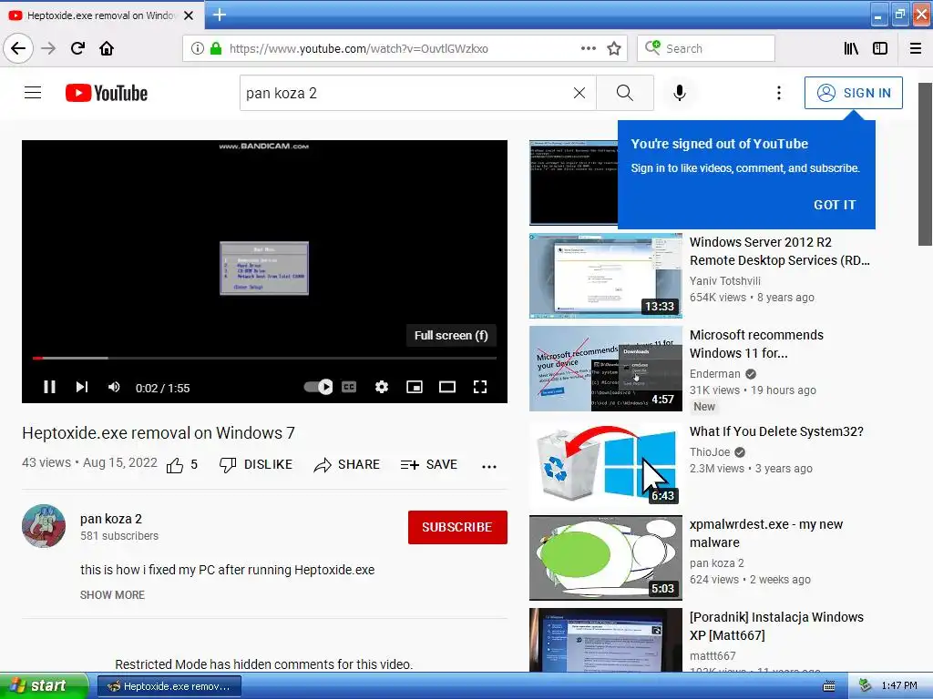This screenshot has height=699, width=933.
Task: Open page actions three-dot menu in address bar
Action: pyautogui.click(x=588, y=48)
